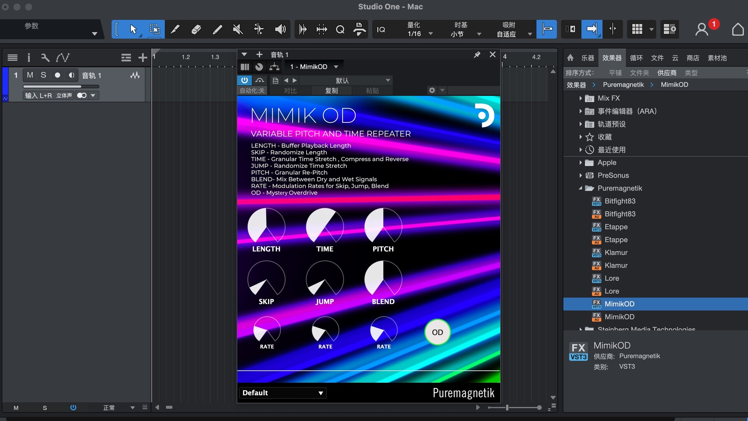The width and height of the screenshot is (748, 421).
Task: Click the 自动化:关 automation button
Action: click(252, 90)
